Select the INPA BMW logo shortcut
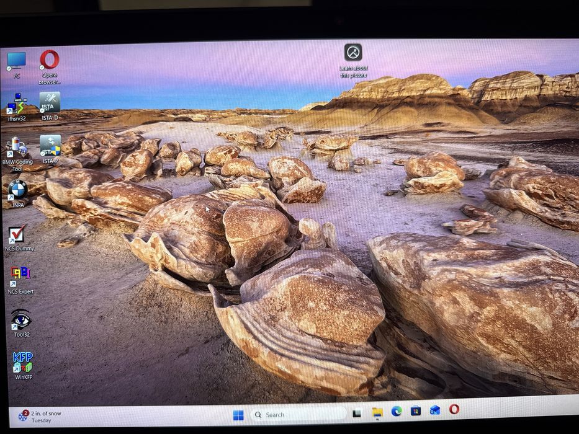Image resolution: width=579 pixels, height=434 pixels. (18, 193)
